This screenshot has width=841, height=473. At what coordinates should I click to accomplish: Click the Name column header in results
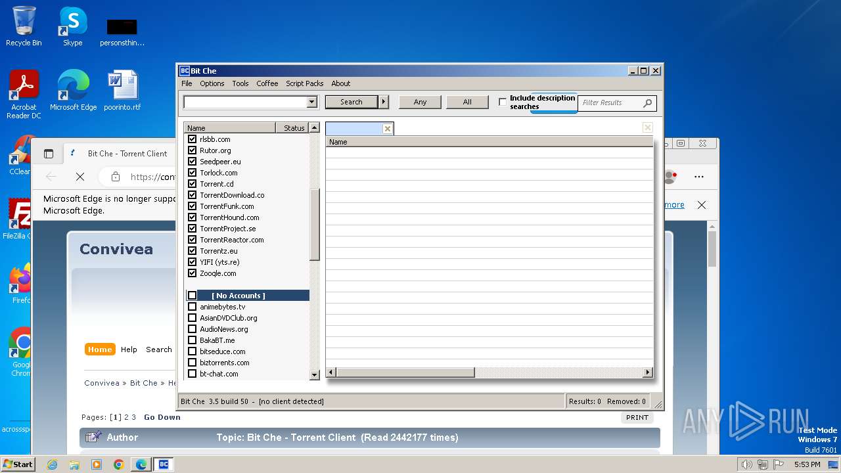[x=489, y=142]
